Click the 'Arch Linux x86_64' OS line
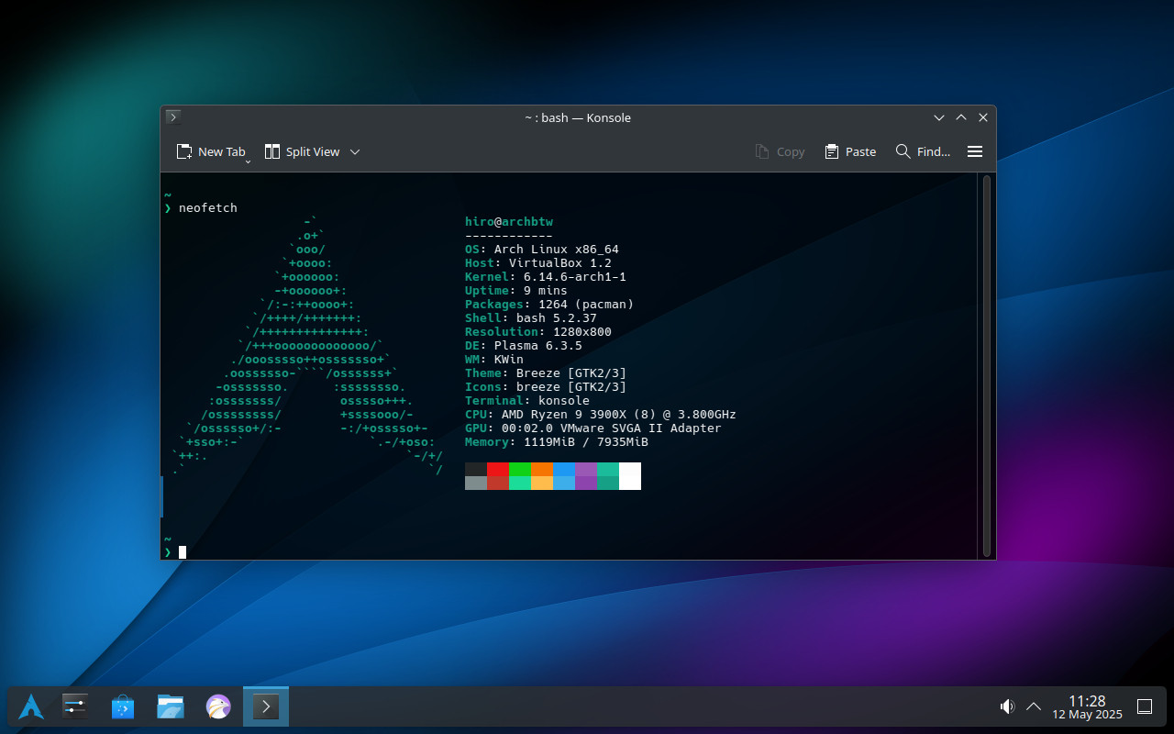The height and width of the screenshot is (734, 1174). [542, 250]
